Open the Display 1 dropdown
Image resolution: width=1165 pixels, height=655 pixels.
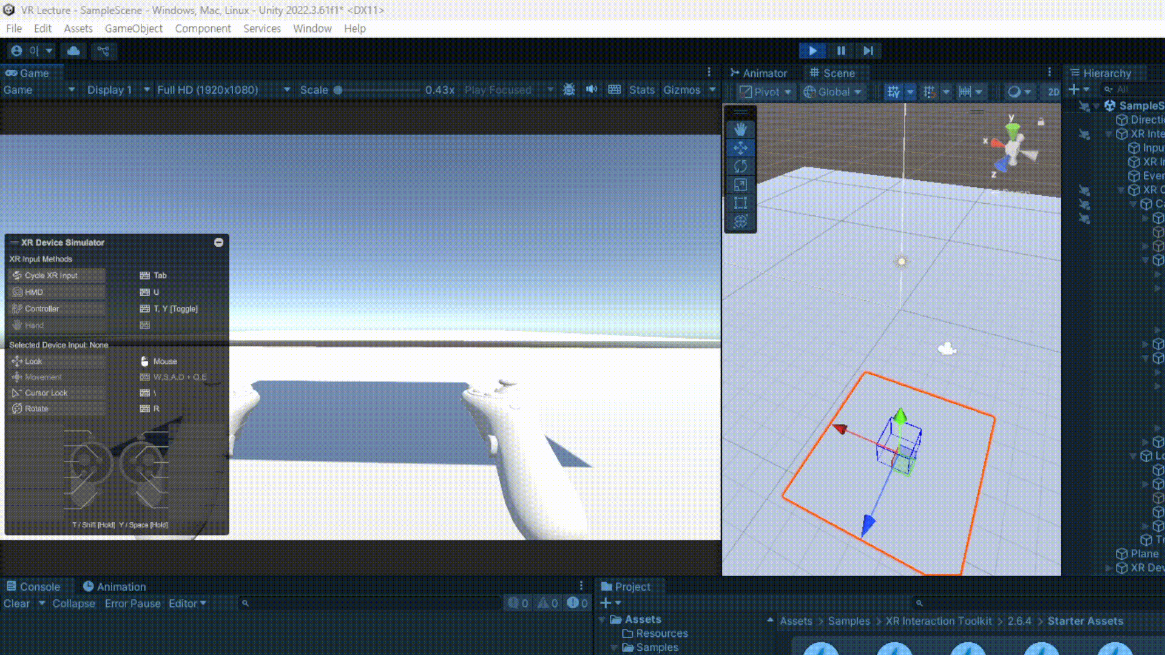(x=118, y=90)
